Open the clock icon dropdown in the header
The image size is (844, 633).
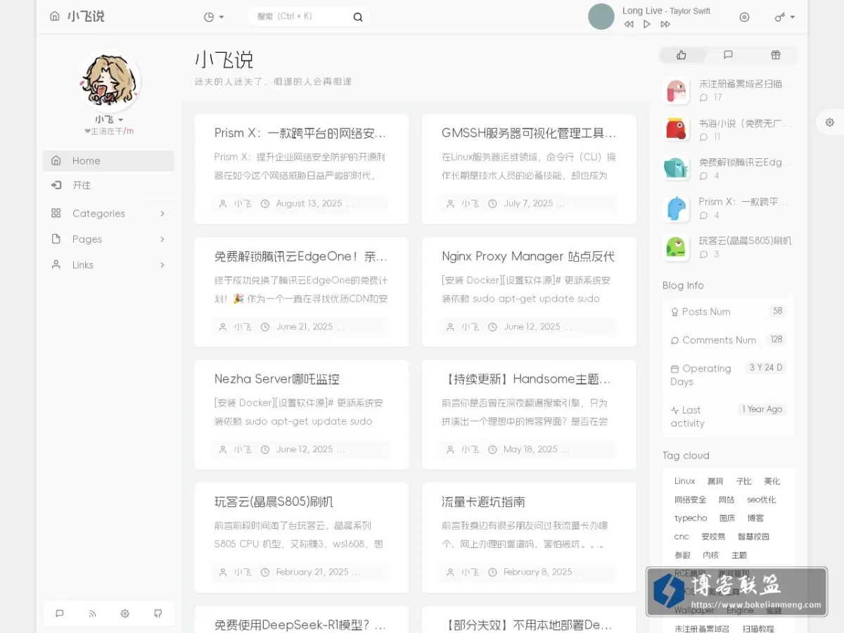213,17
